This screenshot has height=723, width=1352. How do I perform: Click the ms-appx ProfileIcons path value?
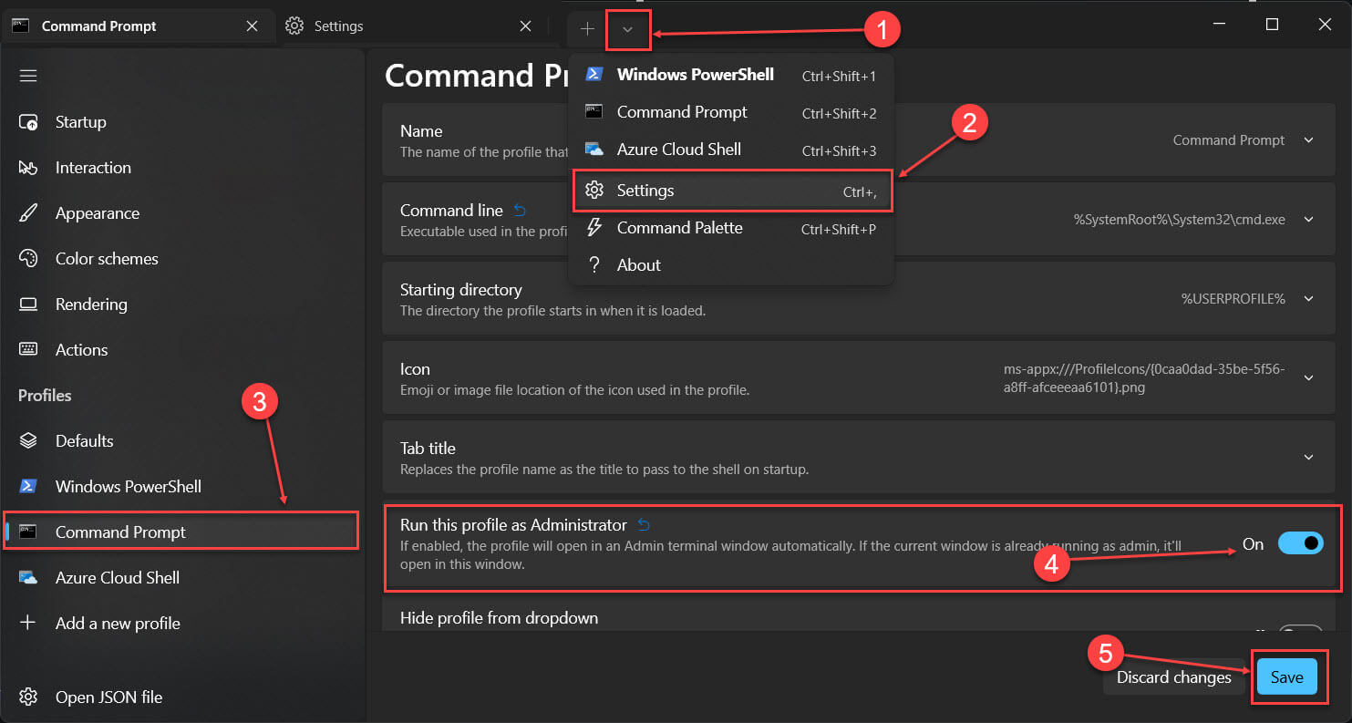(x=1144, y=378)
